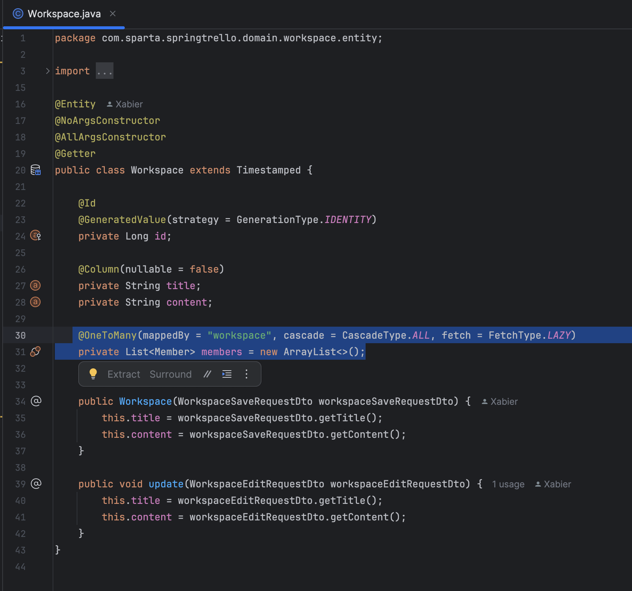Click the CascadeType.ALL value
Viewport: 632px width, 591px height.
[386, 335]
